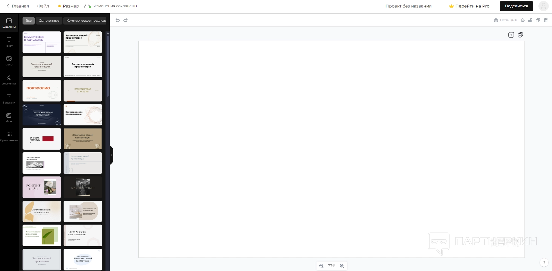Click Перейти на Pro upgrade button
The width and height of the screenshot is (552, 271).
[469, 6]
